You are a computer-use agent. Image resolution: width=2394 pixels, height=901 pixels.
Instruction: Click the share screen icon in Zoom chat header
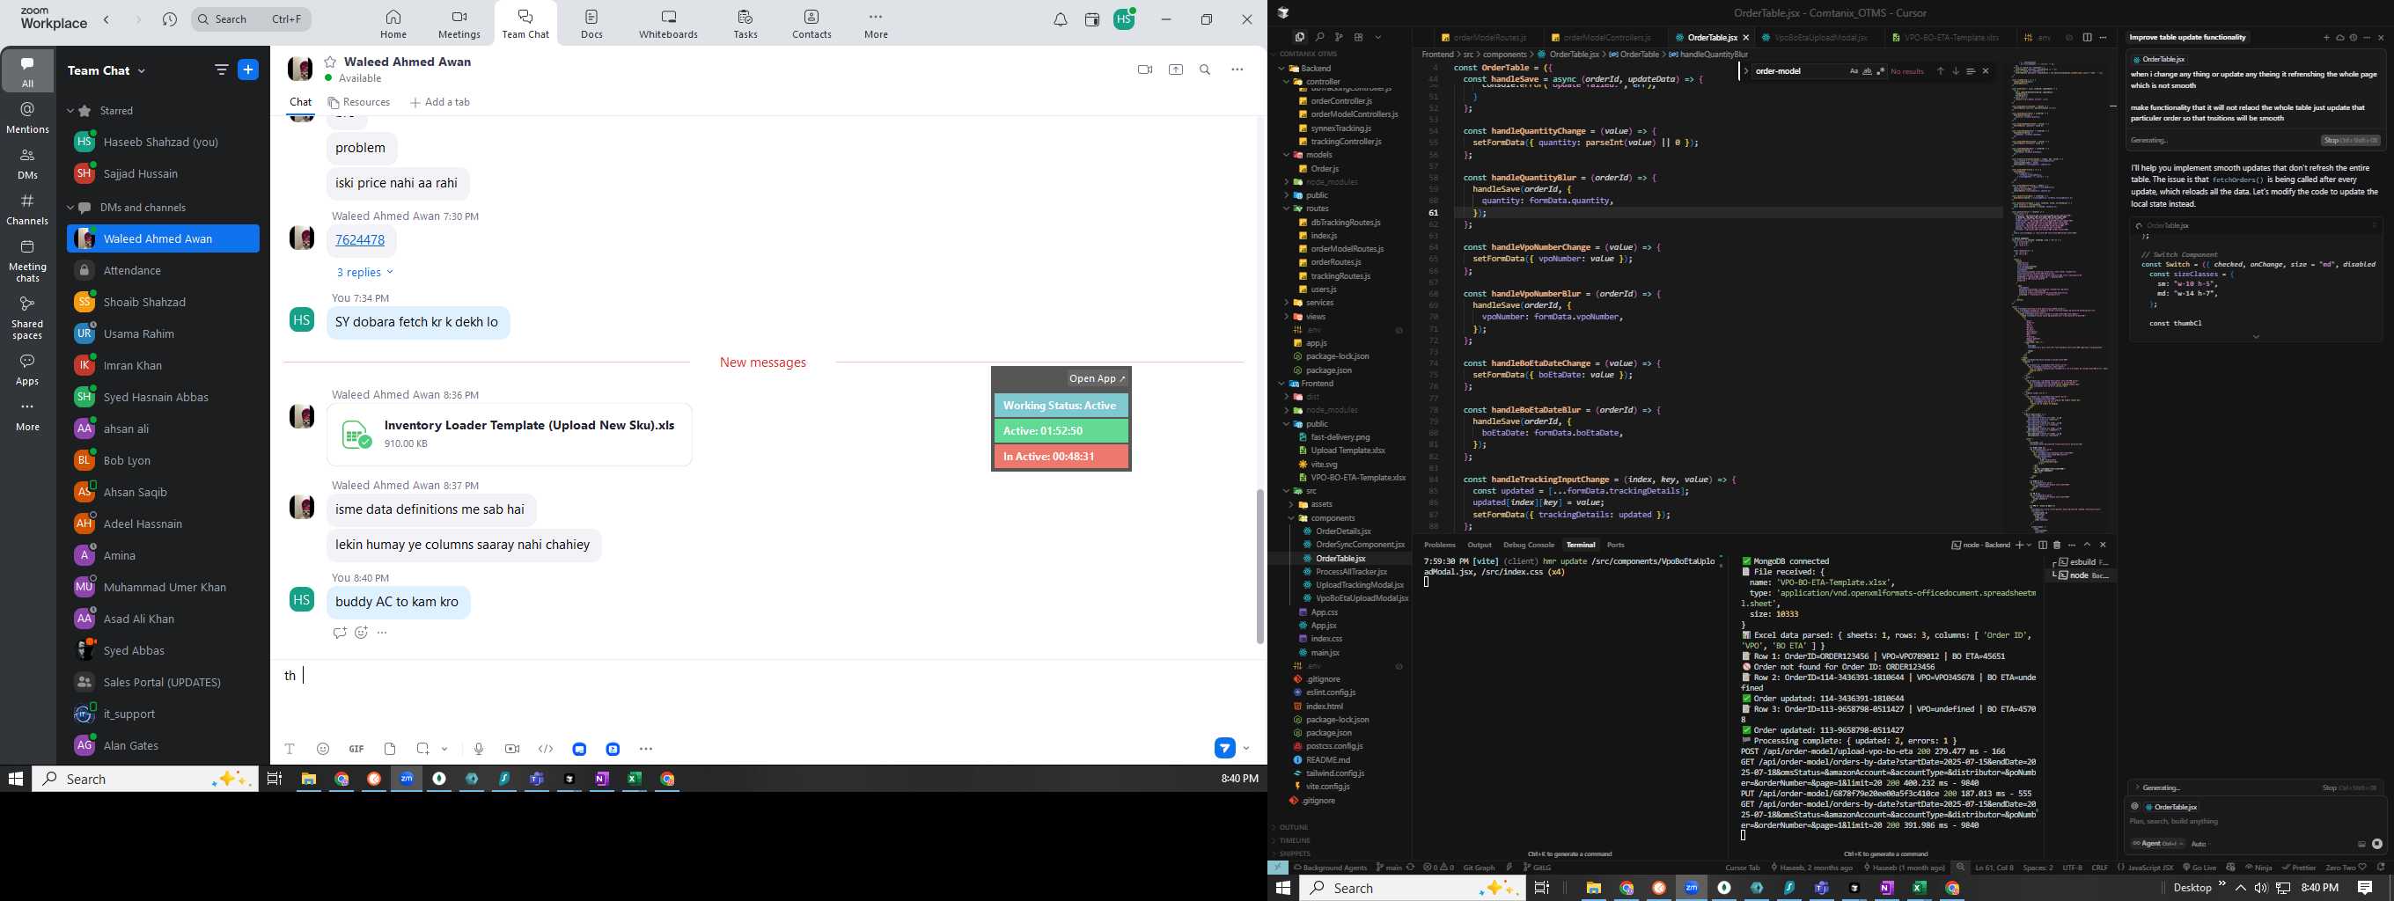point(1176,70)
